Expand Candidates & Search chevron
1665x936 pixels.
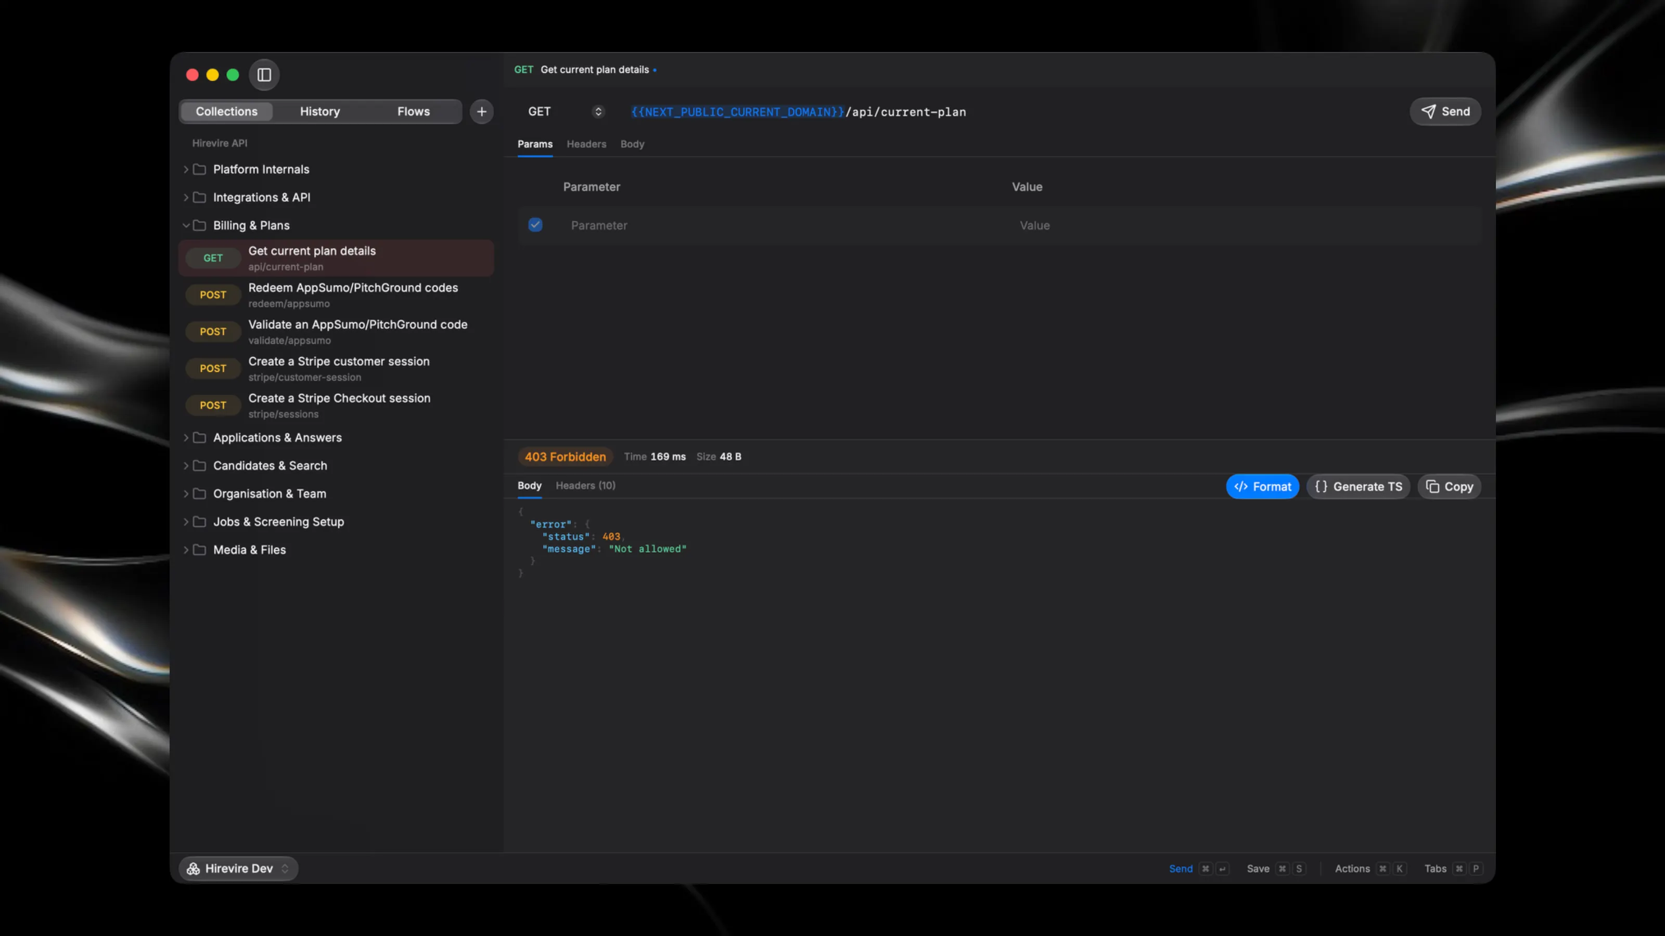click(x=186, y=466)
